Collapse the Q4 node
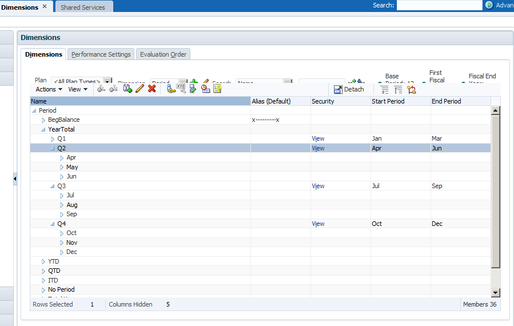 click(x=53, y=224)
